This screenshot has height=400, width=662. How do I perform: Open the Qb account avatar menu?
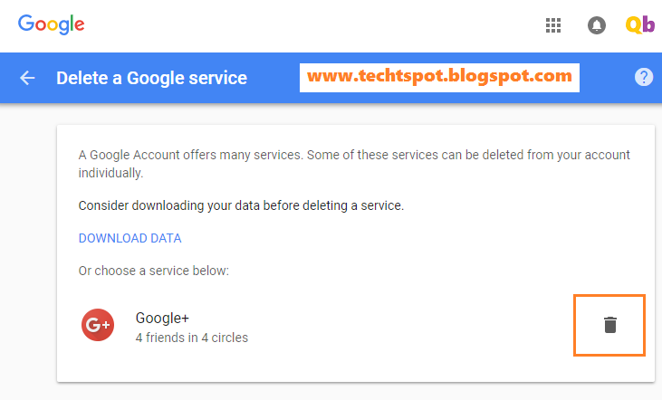coord(640,25)
